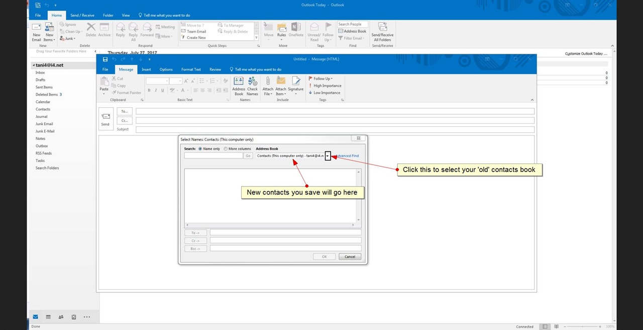This screenshot has height=330, width=643.
Task: Click the Bcc recipients field in Select Names
Action: (285, 249)
